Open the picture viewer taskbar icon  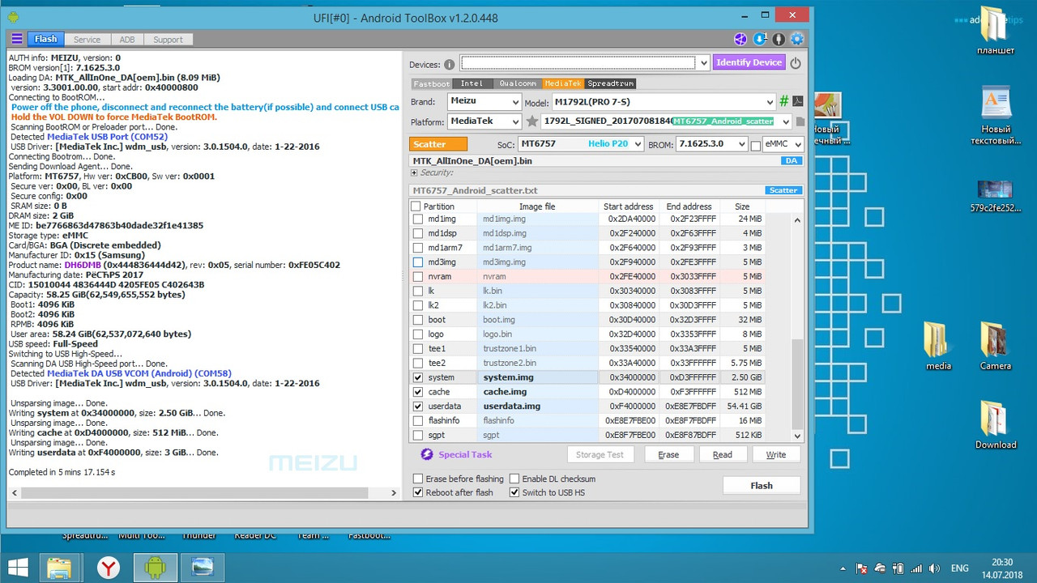pos(202,567)
